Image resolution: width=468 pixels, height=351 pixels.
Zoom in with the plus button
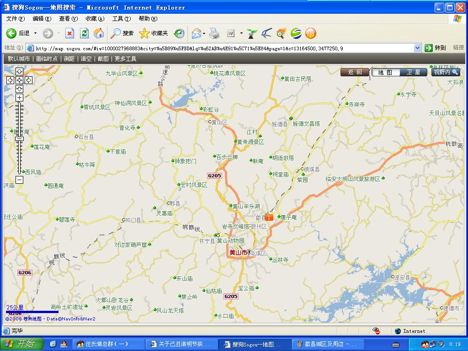(19, 97)
